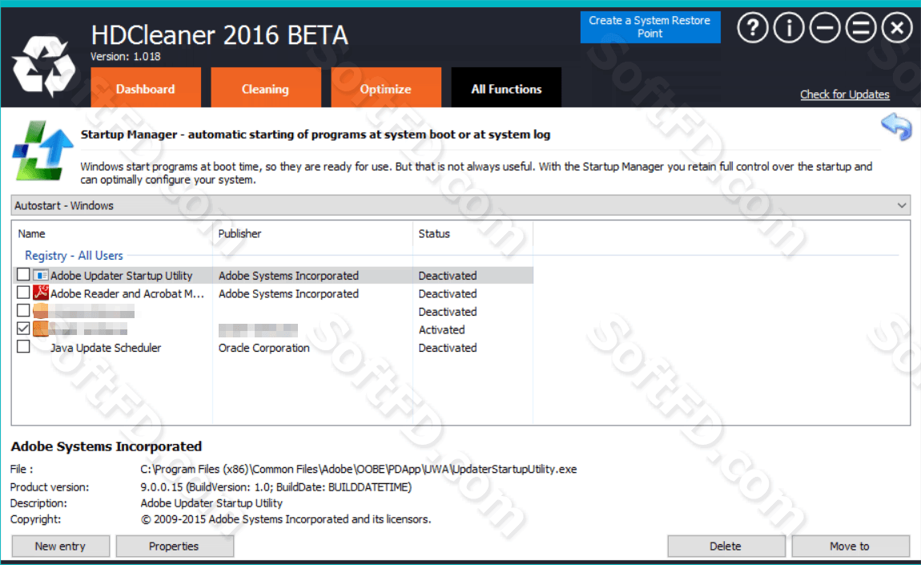Switch to the All Functions tab

pyautogui.click(x=506, y=89)
